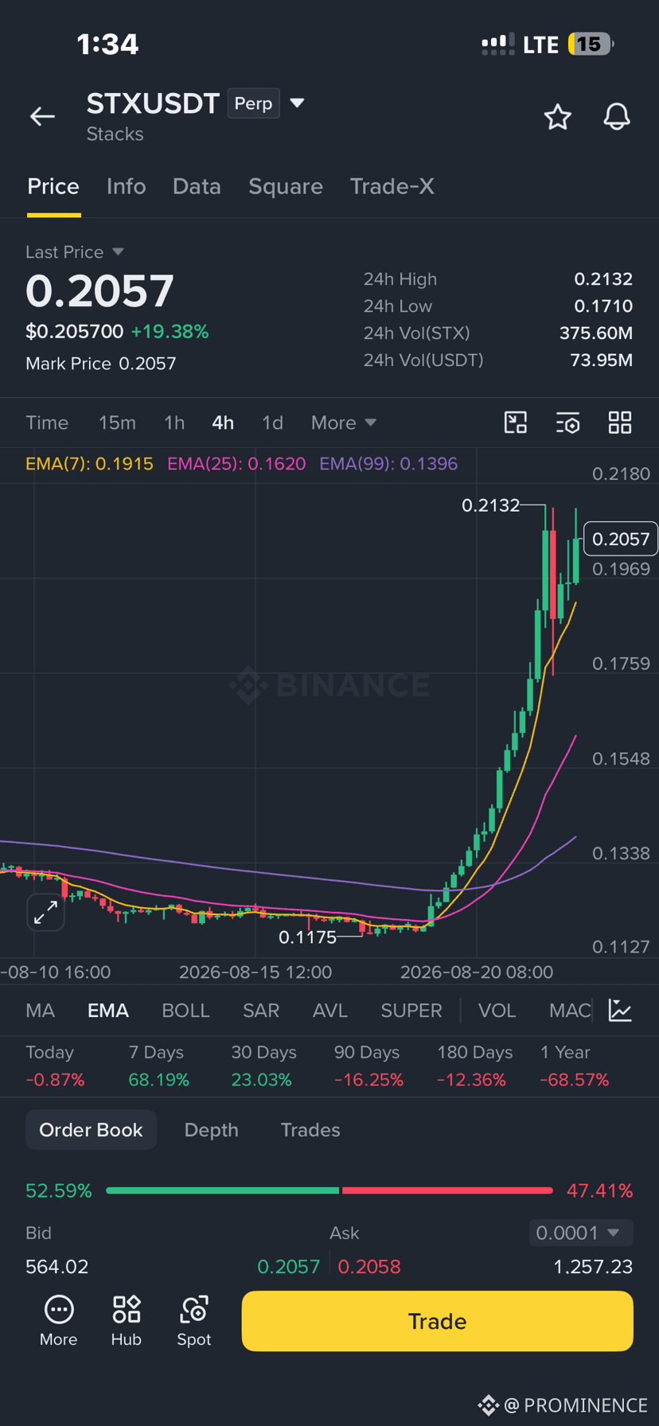
Task: Toggle the EMA indicator
Action: point(108,1011)
